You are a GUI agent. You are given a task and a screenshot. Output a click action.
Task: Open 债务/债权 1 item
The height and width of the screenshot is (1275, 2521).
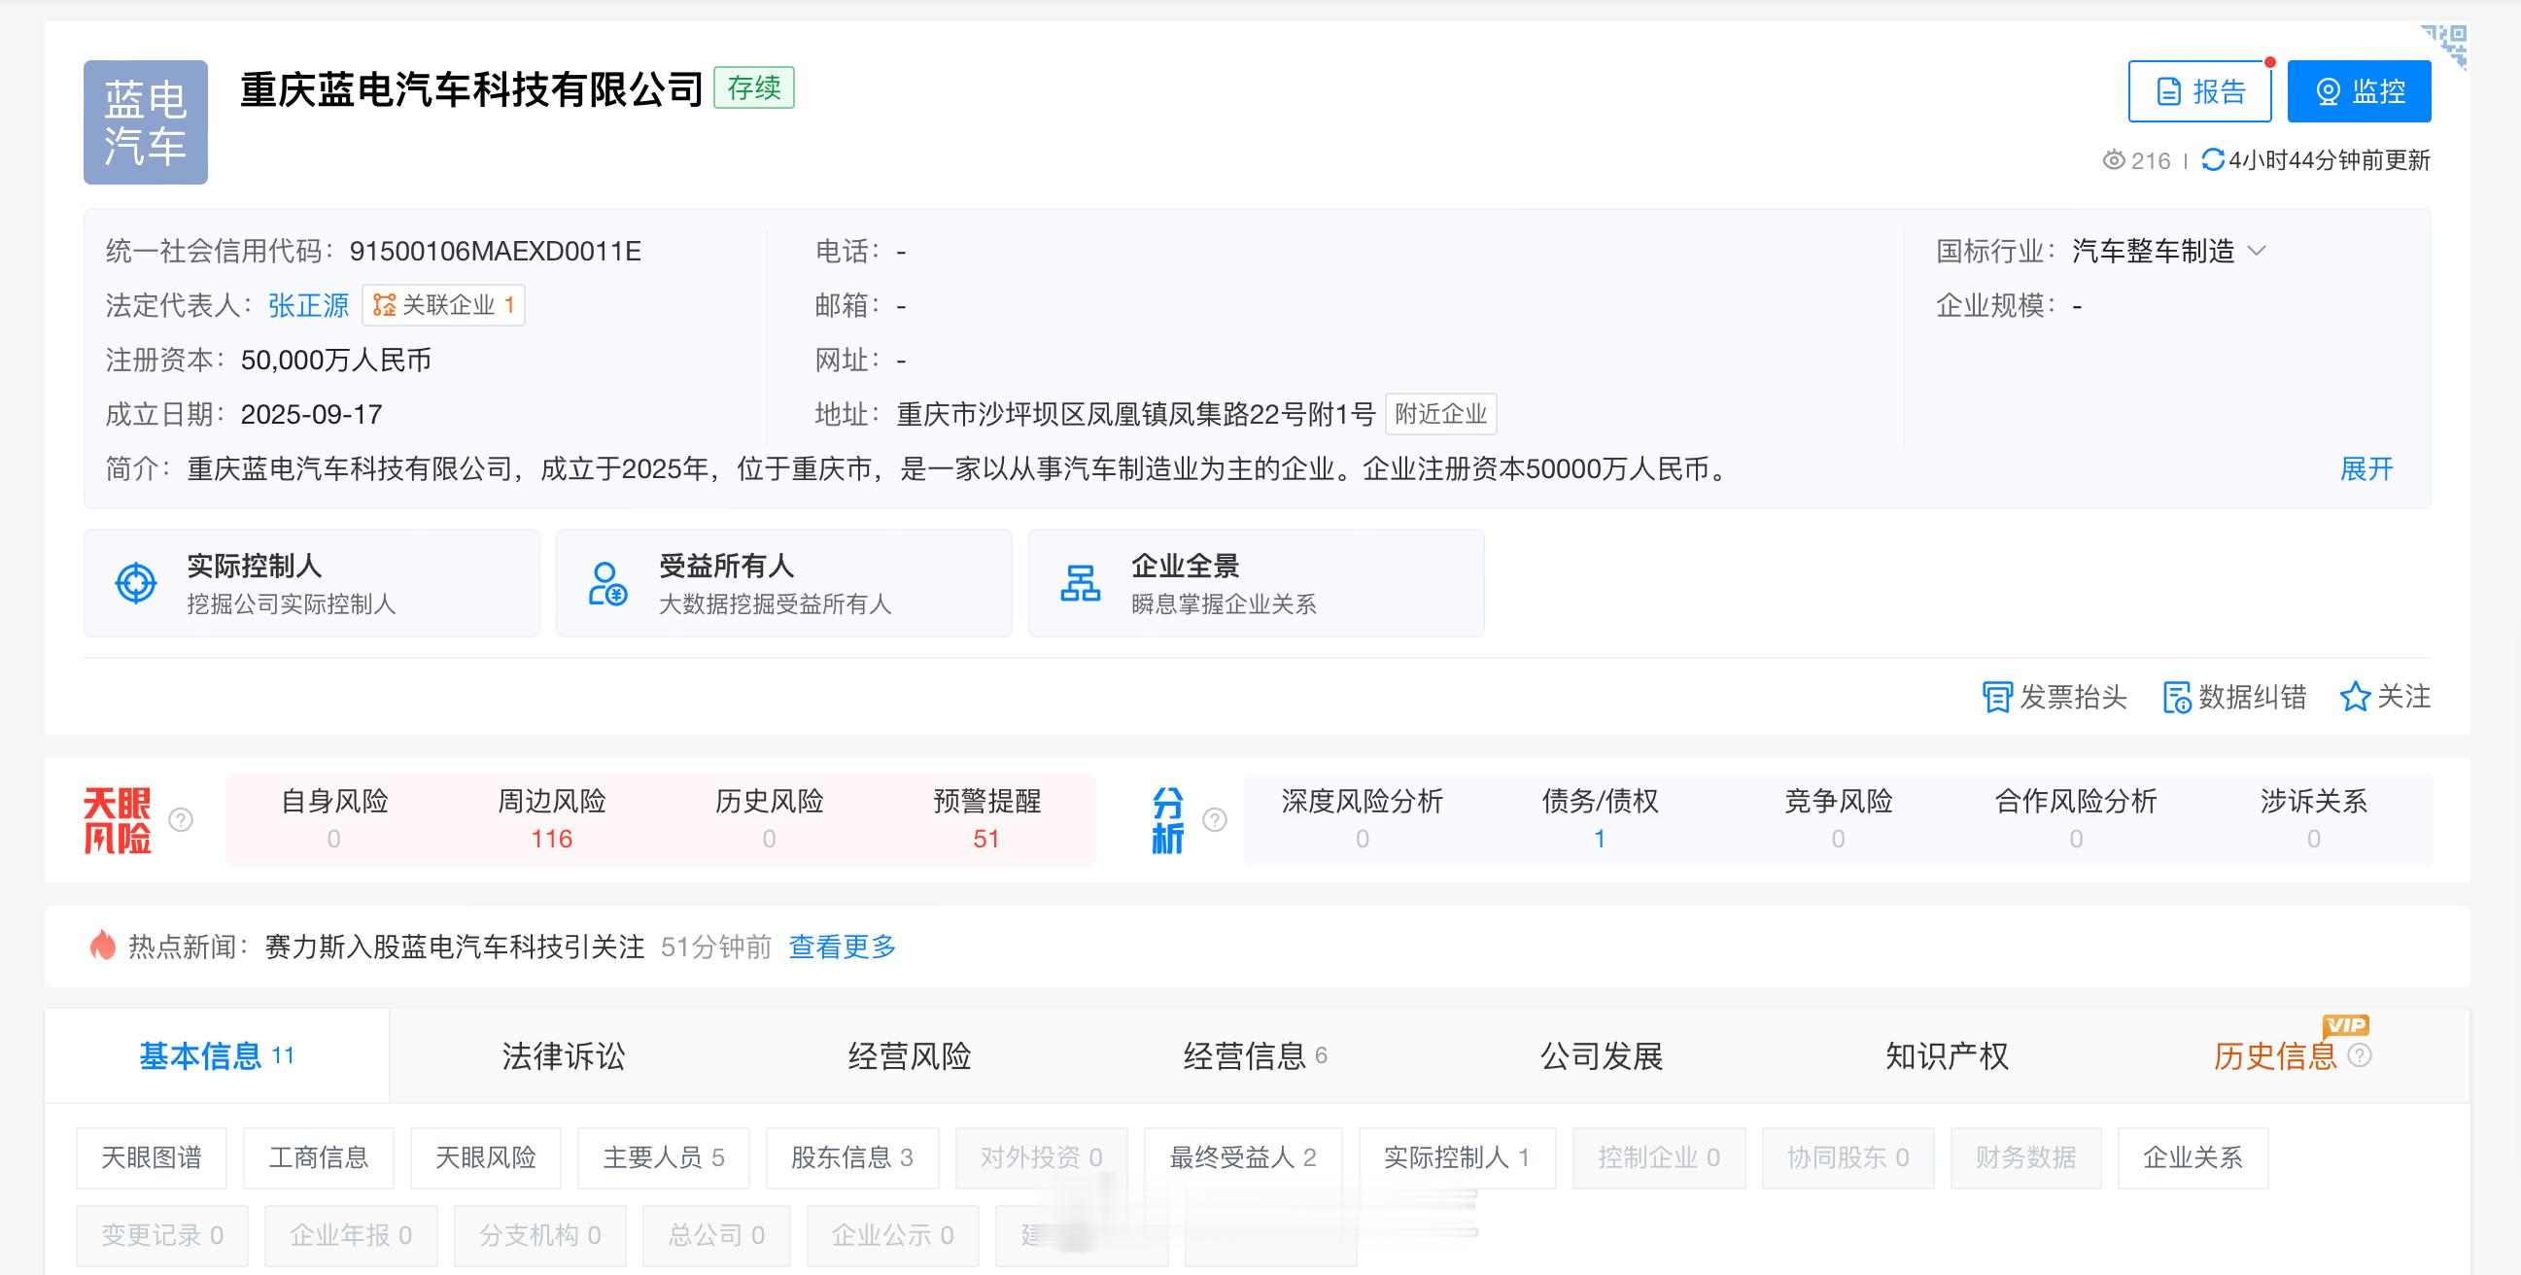point(1600,819)
